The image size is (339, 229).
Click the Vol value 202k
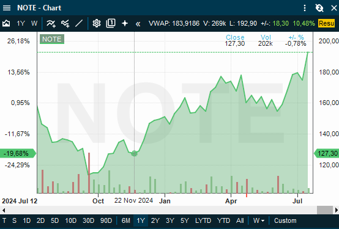[266, 43]
